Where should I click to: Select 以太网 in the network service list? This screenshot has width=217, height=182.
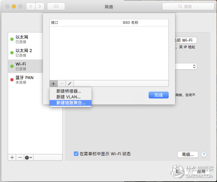tap(25, 39)
